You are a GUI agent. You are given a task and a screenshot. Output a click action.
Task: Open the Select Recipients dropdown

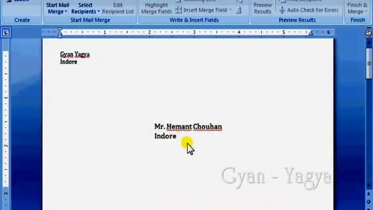tap(85, 8)
